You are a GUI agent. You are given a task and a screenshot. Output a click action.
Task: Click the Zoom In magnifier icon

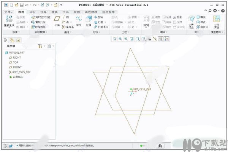[120, 39]
